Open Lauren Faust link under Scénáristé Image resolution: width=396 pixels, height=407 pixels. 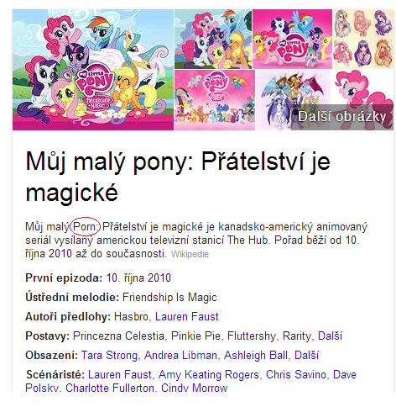click(120, 375)
